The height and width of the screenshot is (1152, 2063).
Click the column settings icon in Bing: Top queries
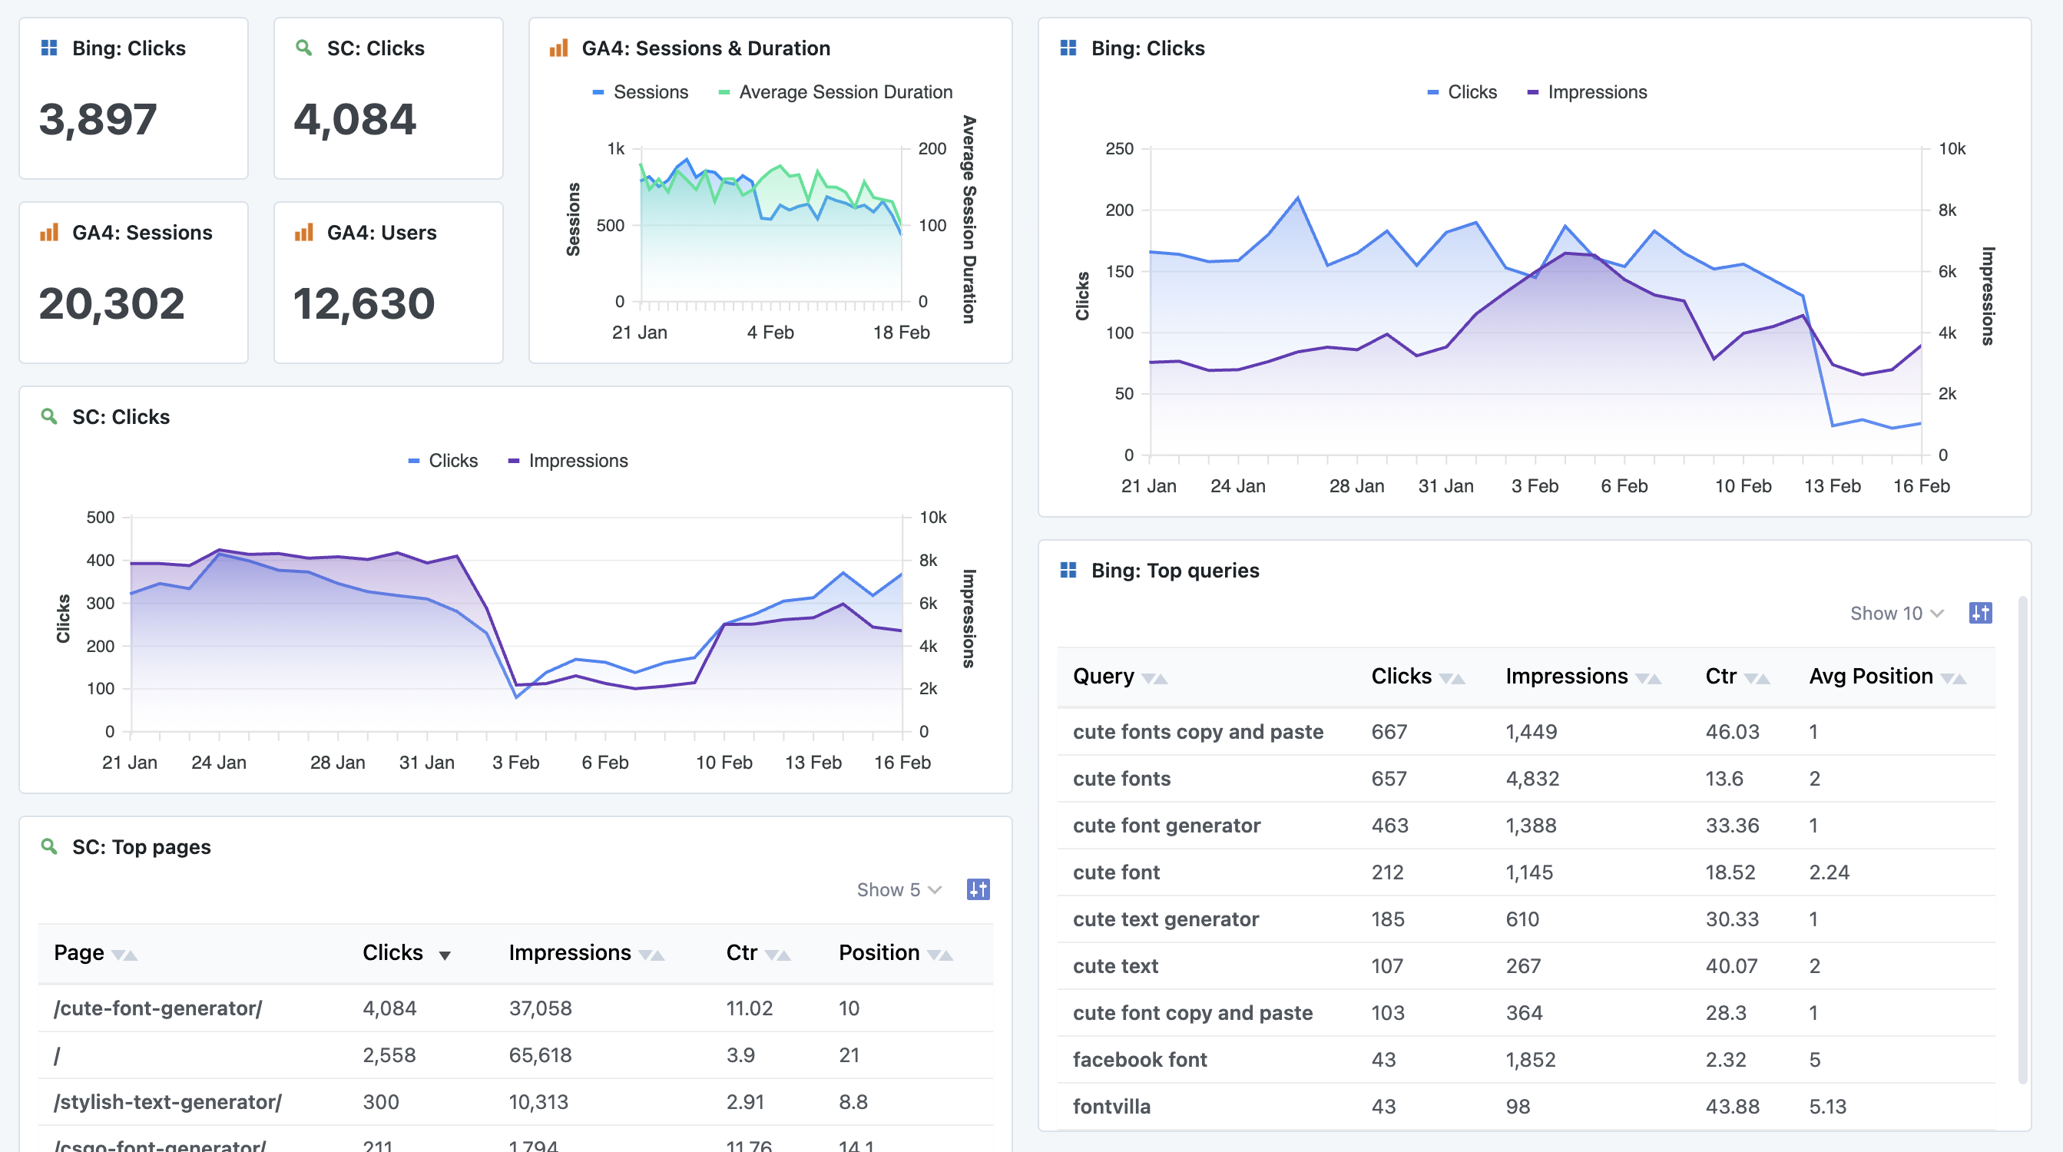(1980, 613)
